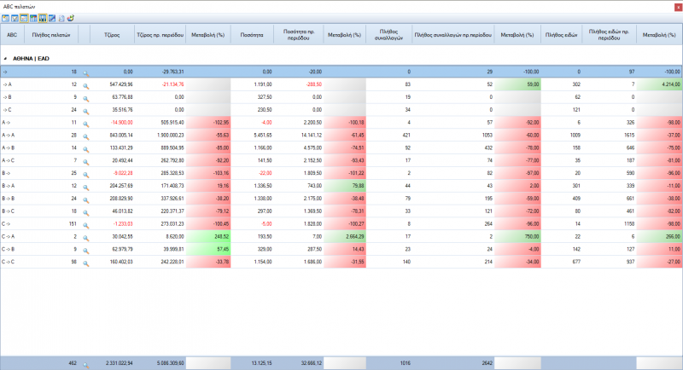Click magnifier icon in the 'C -> C' row

pos(86,263)
